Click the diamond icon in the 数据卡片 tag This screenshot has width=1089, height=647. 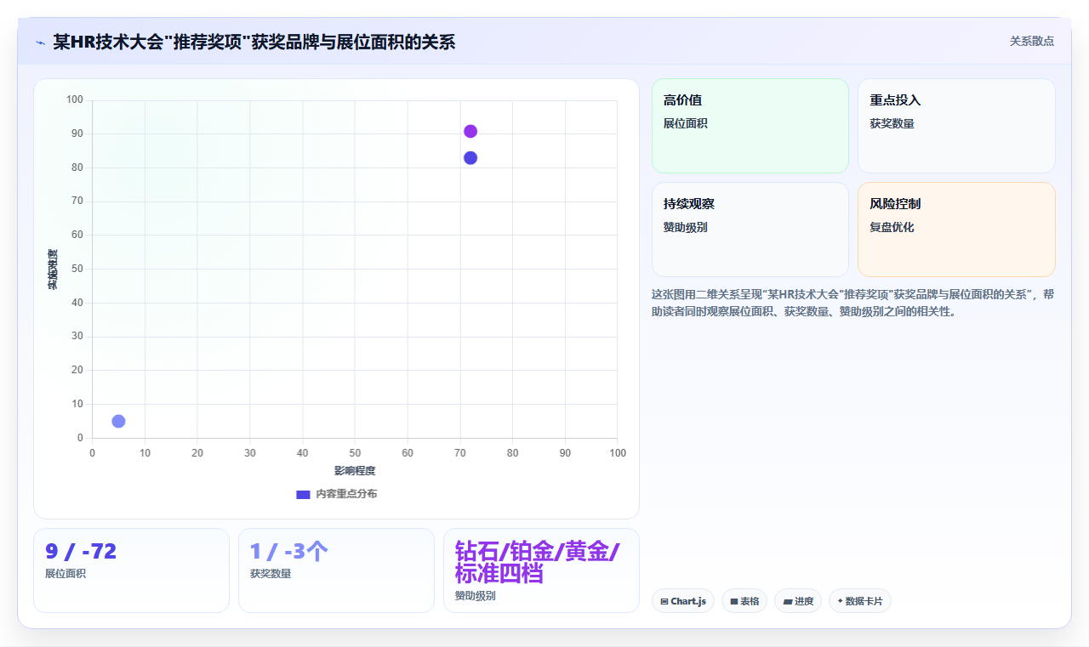click(840, 601)
